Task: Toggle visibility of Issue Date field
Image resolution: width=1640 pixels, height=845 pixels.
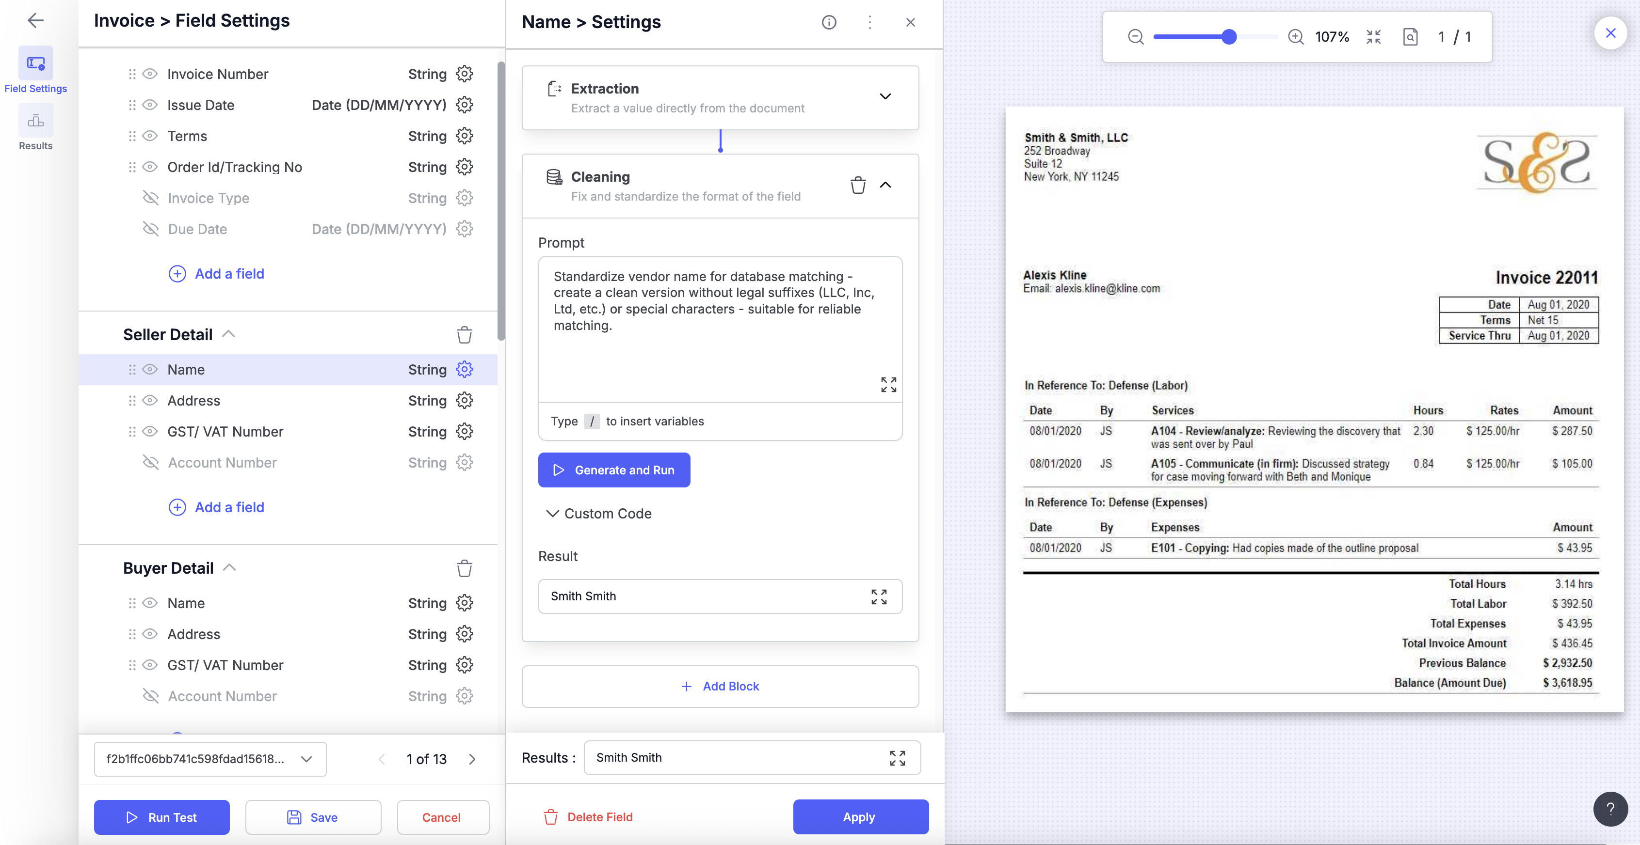Action: [150, 105]
